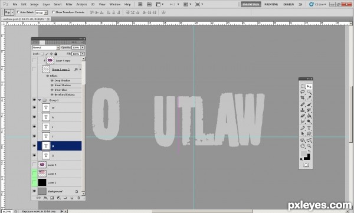Collapse effects arrow on Group 1 copy 2
The height and width of the screenshot is (213, 354).
[80, 70]
